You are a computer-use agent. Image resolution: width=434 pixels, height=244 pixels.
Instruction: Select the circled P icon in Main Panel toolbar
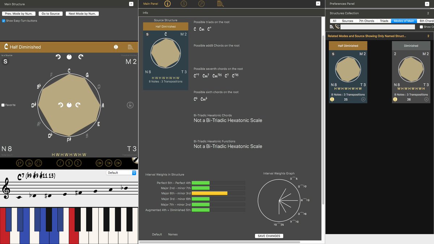201,4
